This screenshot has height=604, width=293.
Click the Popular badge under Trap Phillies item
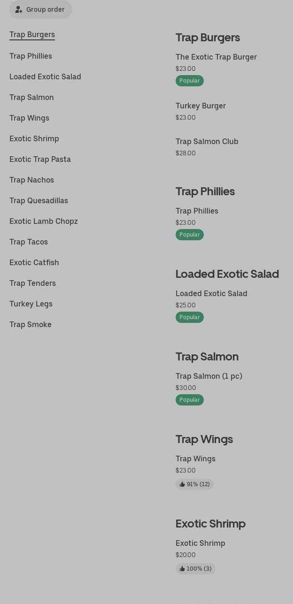[190, 235]
